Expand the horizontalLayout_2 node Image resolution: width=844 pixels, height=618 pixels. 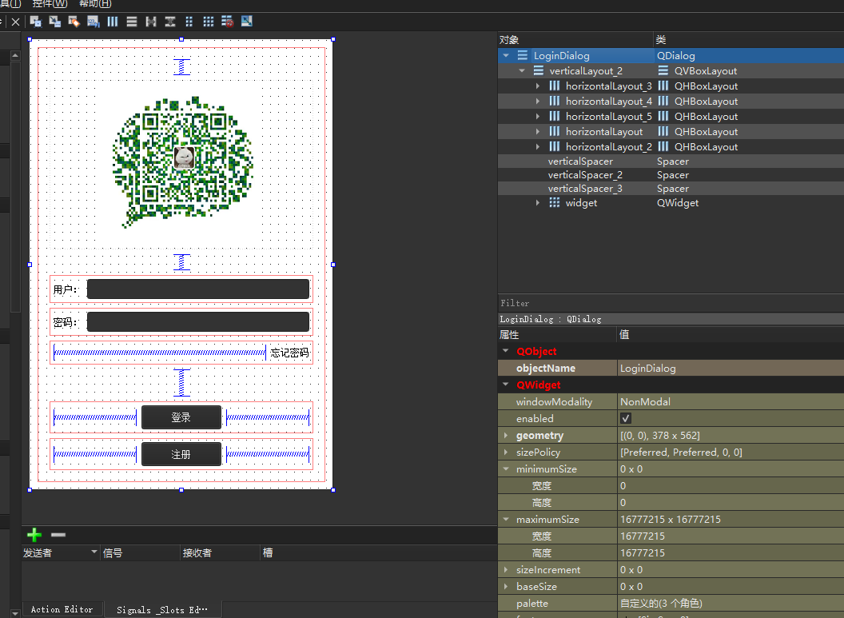point(538,146)
